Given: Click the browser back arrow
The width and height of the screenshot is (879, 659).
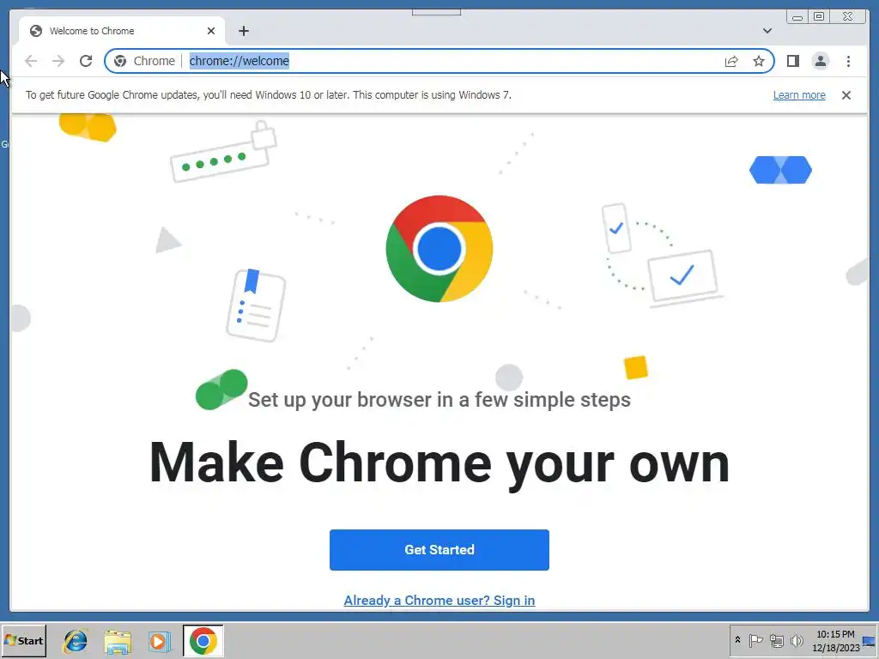Looking at the screenshot, I should (31, 61).
